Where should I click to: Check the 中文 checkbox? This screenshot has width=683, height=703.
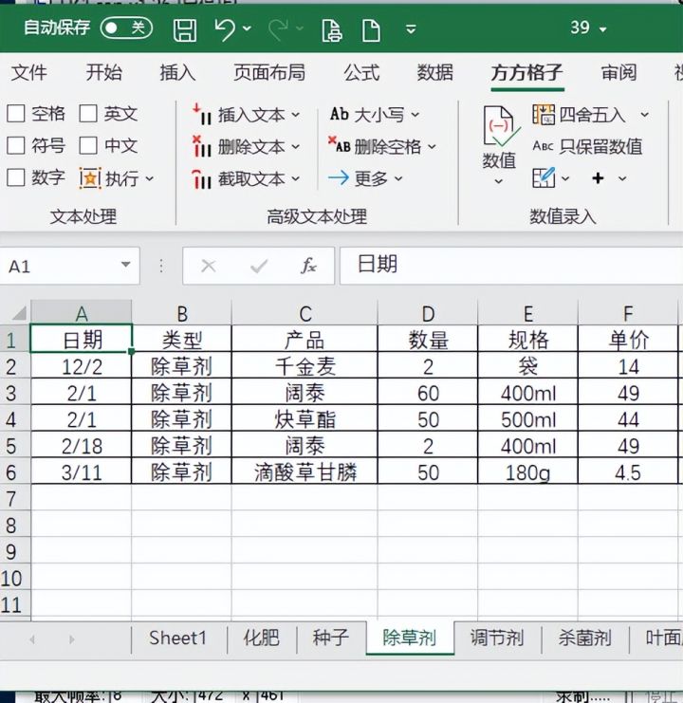pos(88,145)
